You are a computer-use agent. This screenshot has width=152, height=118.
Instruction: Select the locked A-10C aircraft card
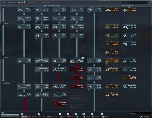point(77,78)
